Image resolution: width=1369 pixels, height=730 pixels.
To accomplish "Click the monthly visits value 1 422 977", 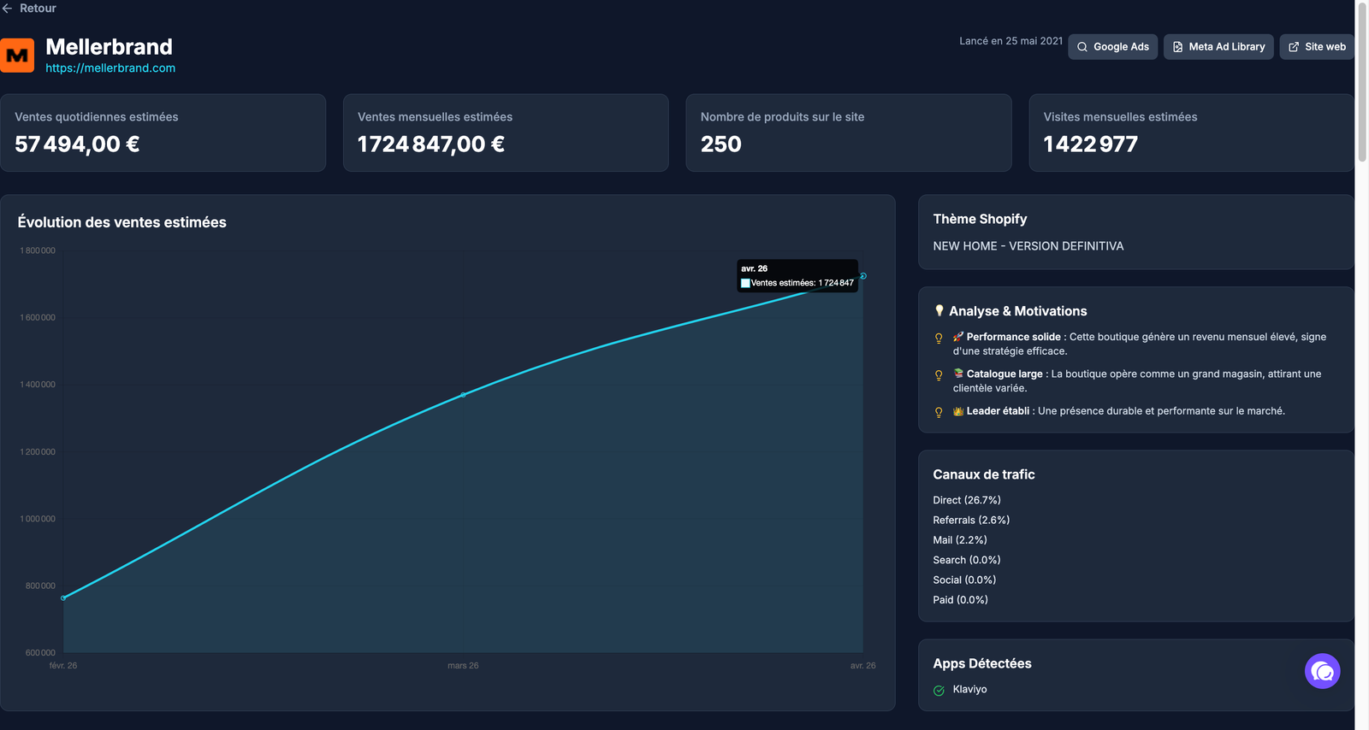I will click(x=1091, y=144).
